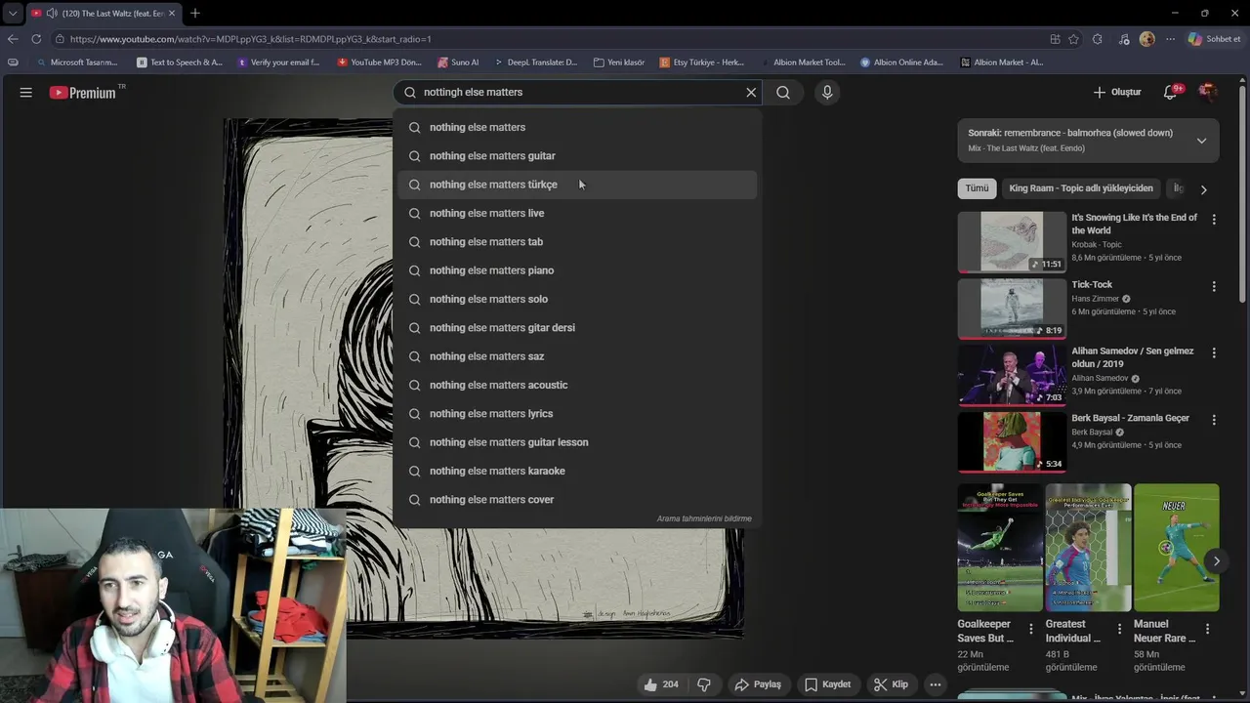
Task: Save the video via Kaydet
Action: pyautogui.click(x=827, y=684)
